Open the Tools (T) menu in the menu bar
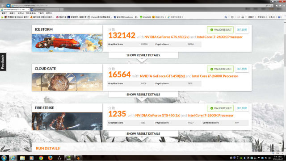The image size is (286, 161). pyautogui.click(x=41, y=13)
